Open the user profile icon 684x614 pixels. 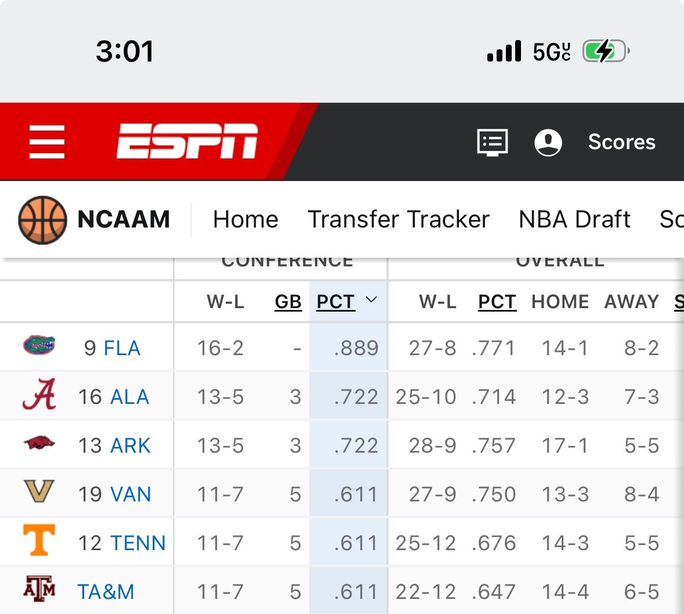click(x=548, y=142)
